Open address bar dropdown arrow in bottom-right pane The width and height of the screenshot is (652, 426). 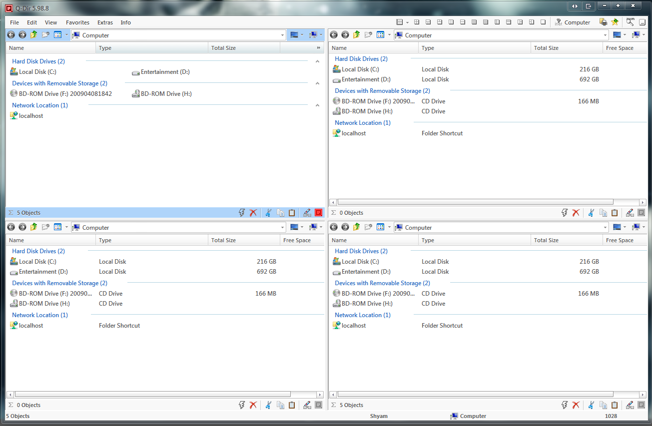tap(605, 227)
